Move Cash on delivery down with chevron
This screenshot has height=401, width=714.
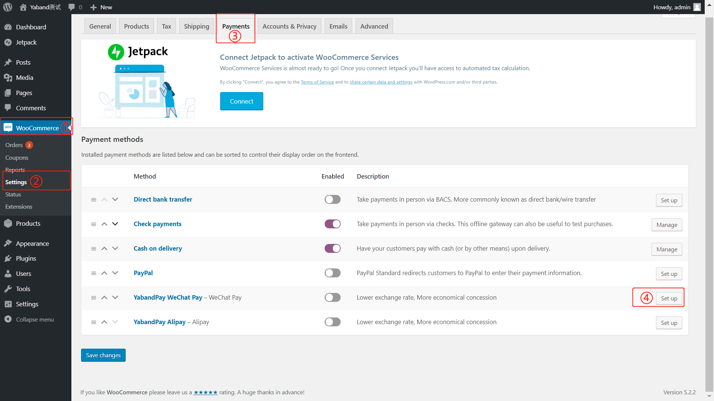[x=115, y=248]
